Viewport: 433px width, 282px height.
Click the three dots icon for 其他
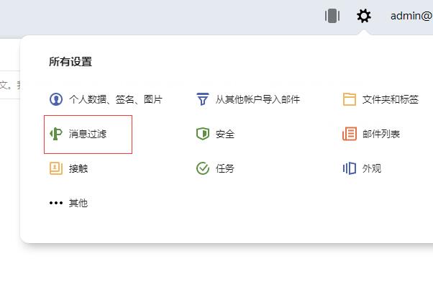tap(56, 203)
